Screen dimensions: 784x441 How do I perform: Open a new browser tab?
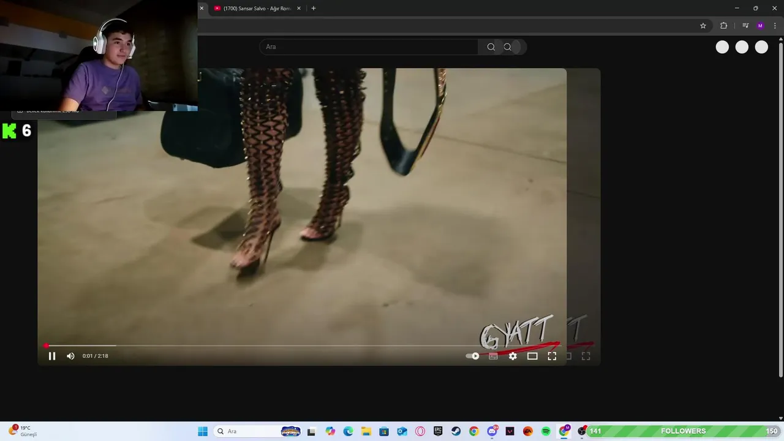coord(314,9)
